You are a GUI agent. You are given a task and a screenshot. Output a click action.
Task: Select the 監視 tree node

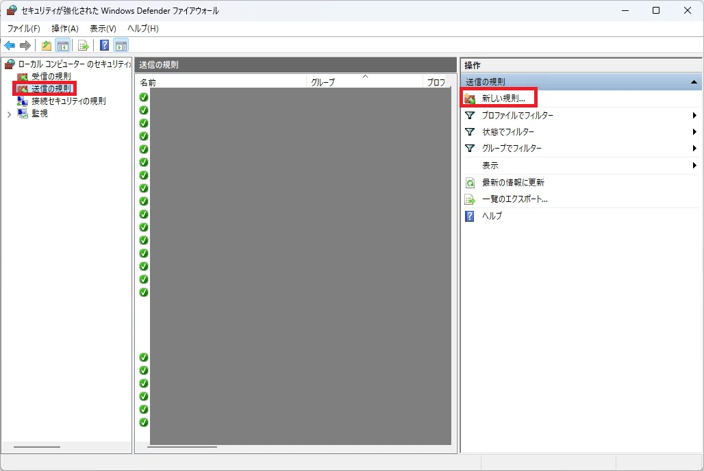coord(40,114)
